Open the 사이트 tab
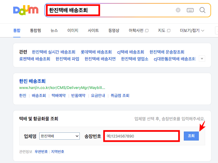 (93, 31)
